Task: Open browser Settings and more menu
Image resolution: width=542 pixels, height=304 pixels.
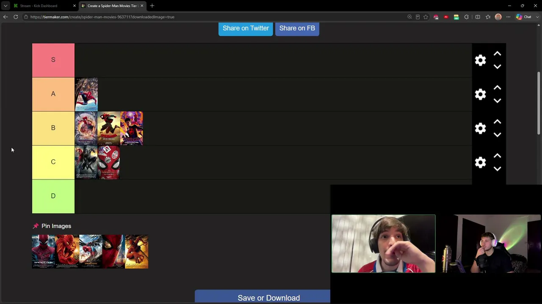Action: [508, 17]
